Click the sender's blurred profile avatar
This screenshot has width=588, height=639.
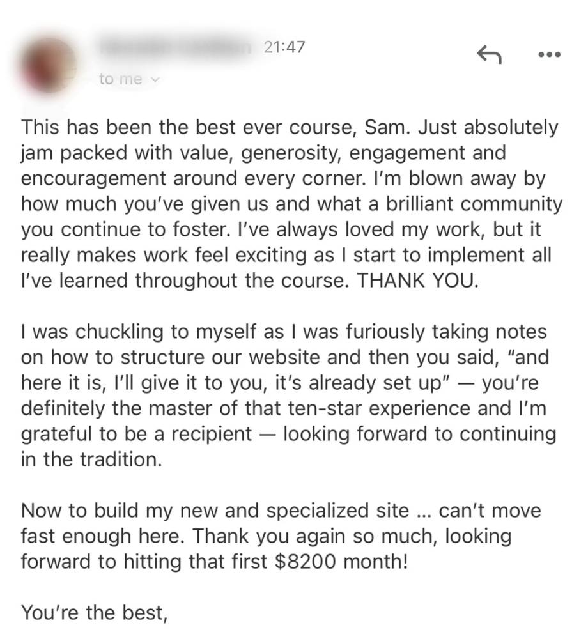50,65
